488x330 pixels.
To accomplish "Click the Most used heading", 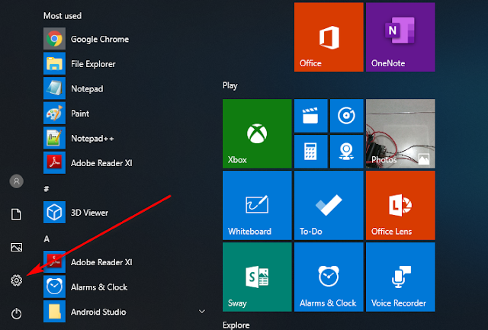I will (x=63, y=15).
